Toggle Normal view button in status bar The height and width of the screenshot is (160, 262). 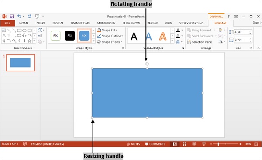click(x=175, y=144)
